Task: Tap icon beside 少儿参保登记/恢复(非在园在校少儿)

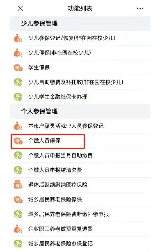Action: [x=18, y=38]
